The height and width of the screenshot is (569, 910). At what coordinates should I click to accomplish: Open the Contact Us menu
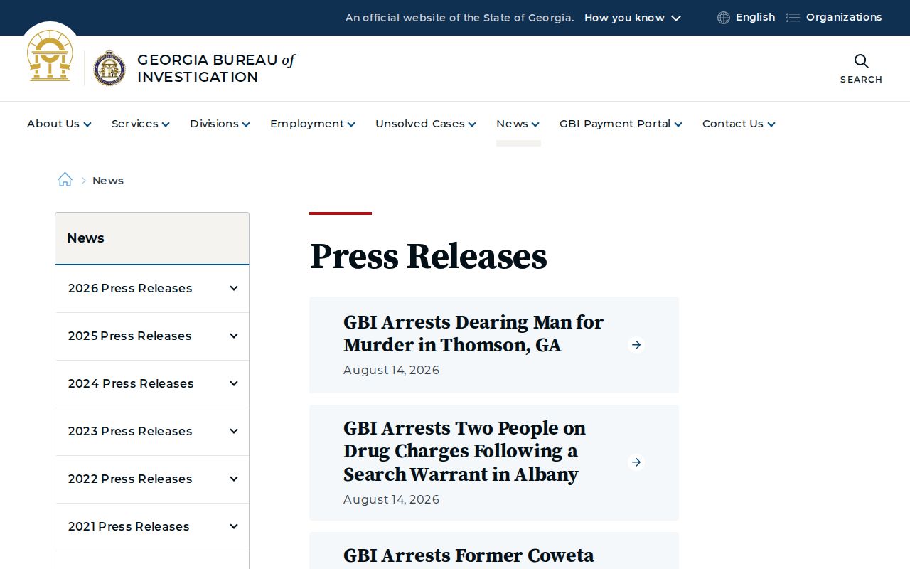pos(739,124)
